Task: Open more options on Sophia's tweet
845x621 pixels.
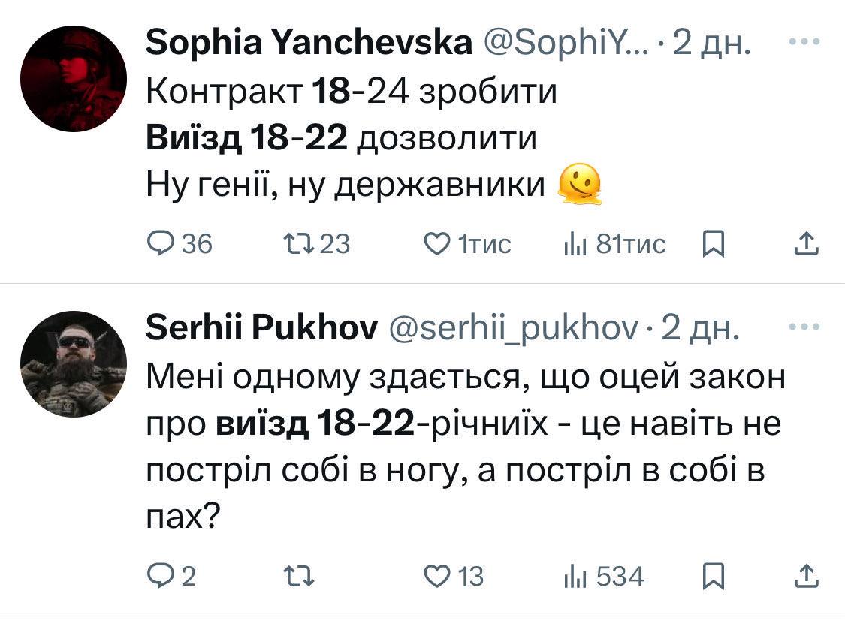Action: click(x=805, y=43)
